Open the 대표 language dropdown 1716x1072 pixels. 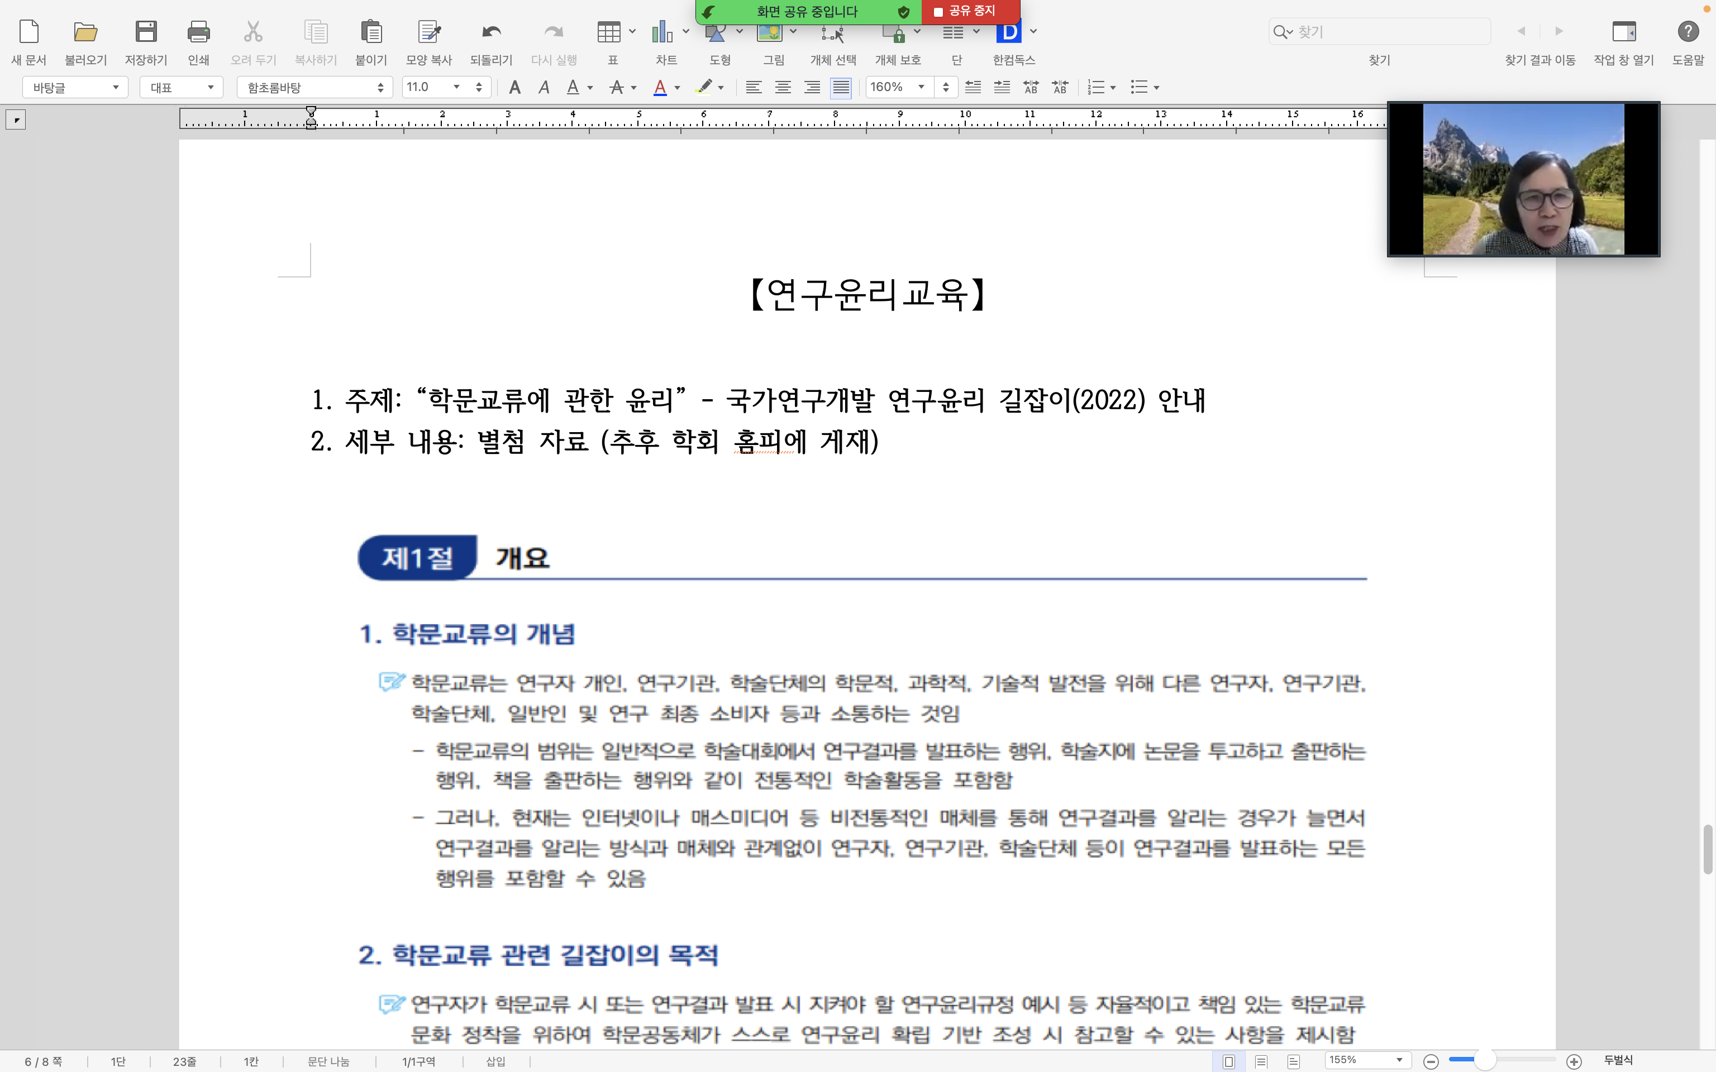point(182,87)
